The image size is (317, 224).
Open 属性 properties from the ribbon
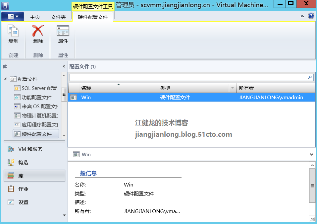click(x=63, y=35)
